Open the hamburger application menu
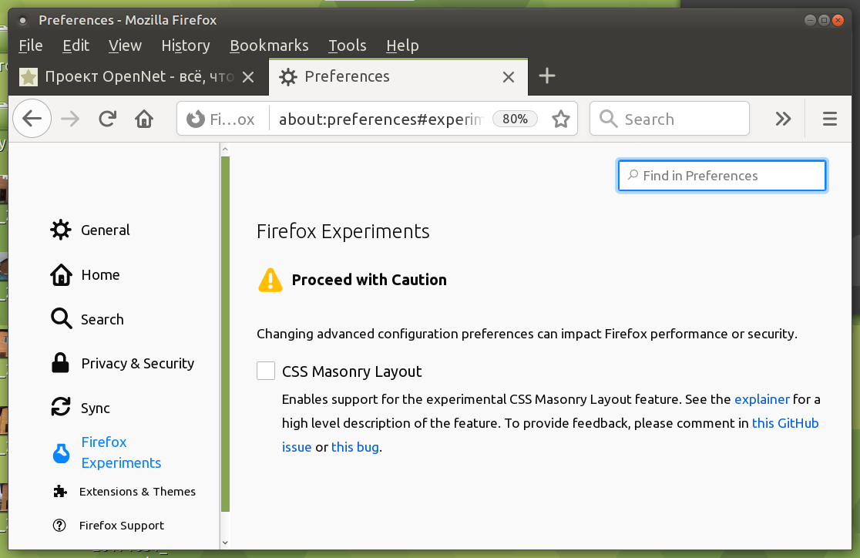Image resolution: width=860 pixels, height=558 pixels. point(830,119)
